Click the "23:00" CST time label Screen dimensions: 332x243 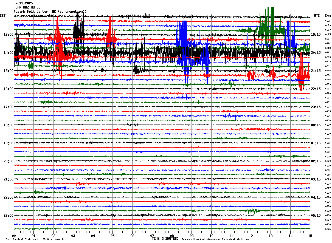[x=8, y=216]
